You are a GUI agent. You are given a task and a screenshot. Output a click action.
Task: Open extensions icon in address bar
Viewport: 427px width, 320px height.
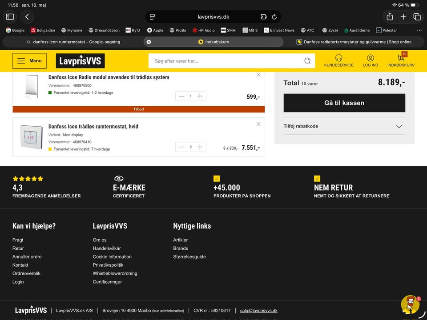coord(264,17)
